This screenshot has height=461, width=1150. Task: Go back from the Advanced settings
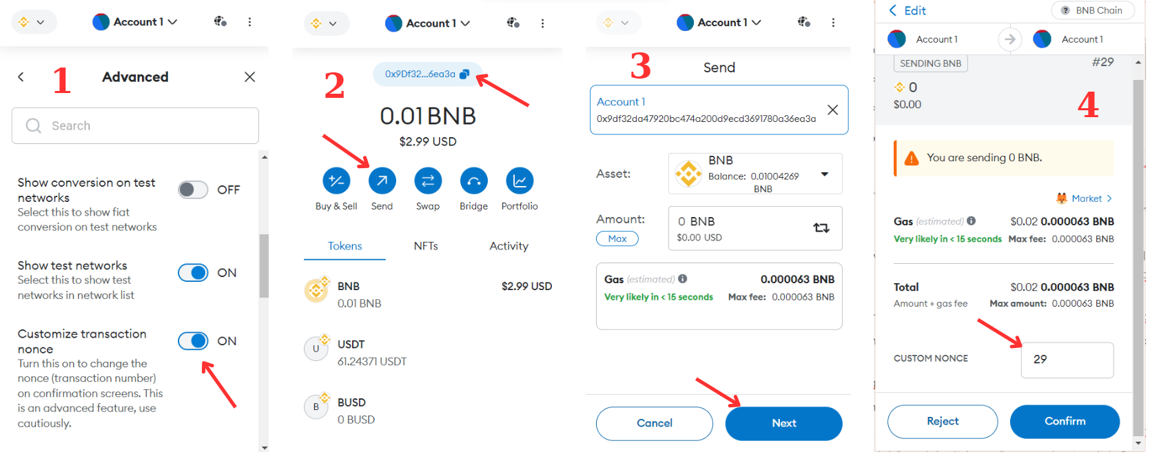tap(21, 77)
